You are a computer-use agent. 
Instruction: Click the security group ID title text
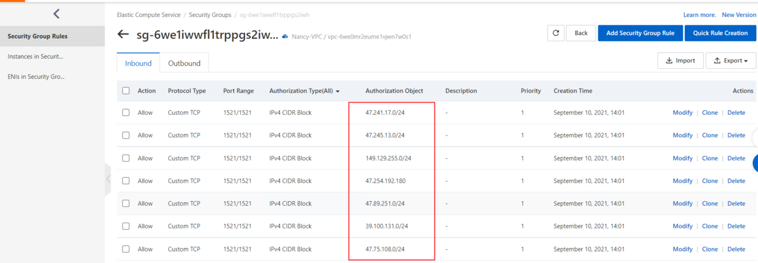tap(207, 34)
